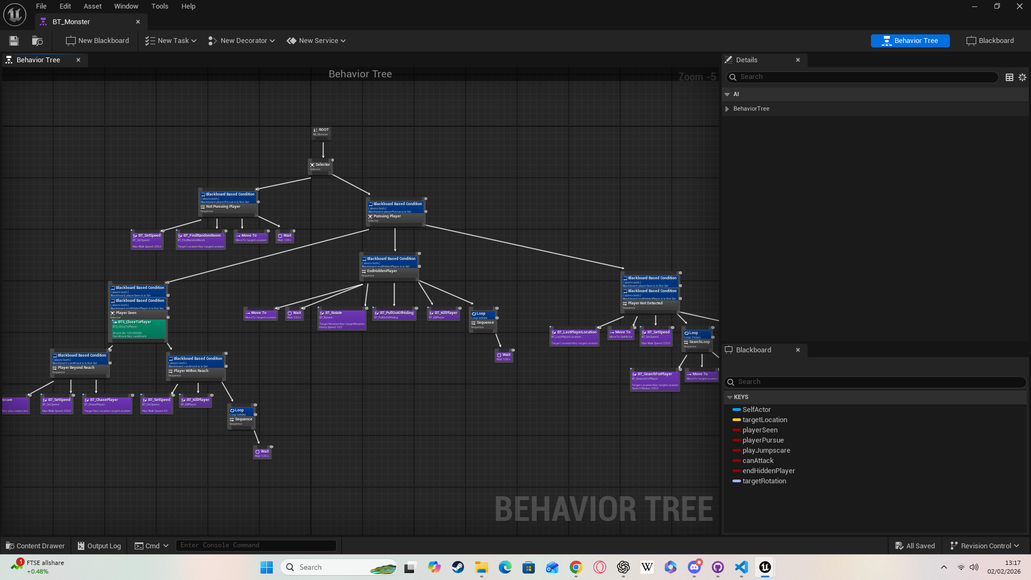Open the New Task dropdown

(170, 40)
